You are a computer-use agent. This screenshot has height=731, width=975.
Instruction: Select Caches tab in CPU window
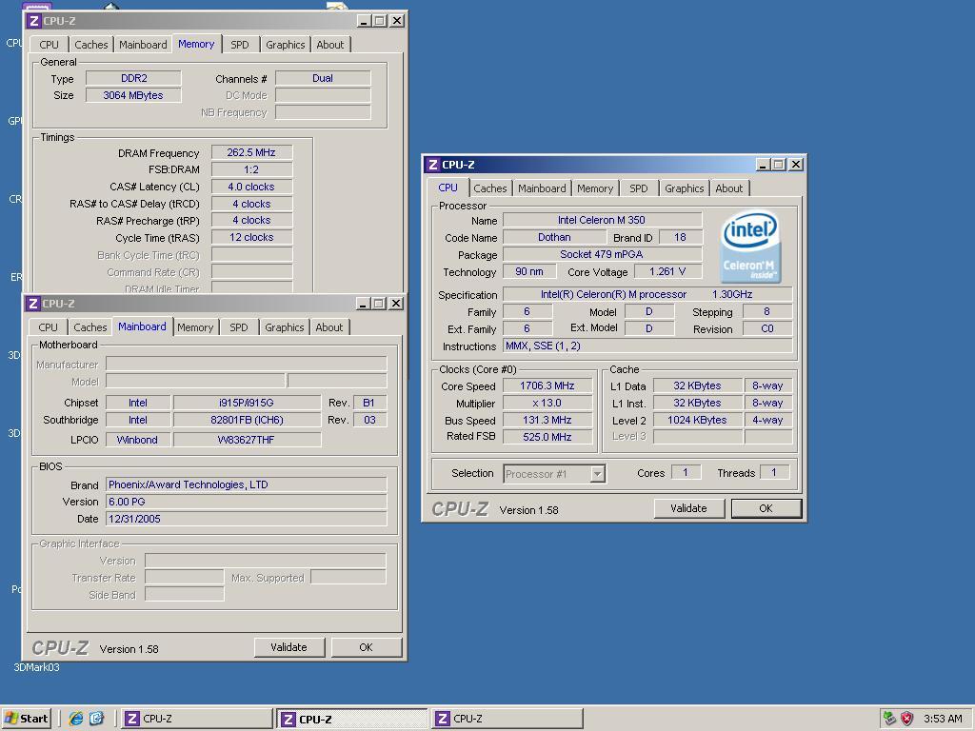tap(490, 188)
